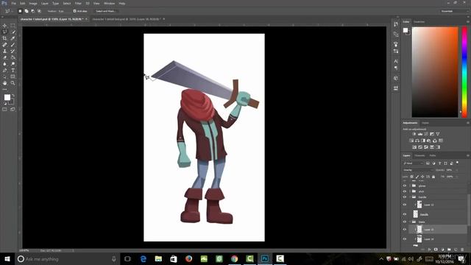471x265 pixels.
Task: Click the Delete layer trash icon
Action: pos(462,250)
